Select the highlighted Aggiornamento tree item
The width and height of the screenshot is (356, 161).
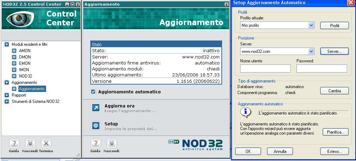[x=32, y=89]
